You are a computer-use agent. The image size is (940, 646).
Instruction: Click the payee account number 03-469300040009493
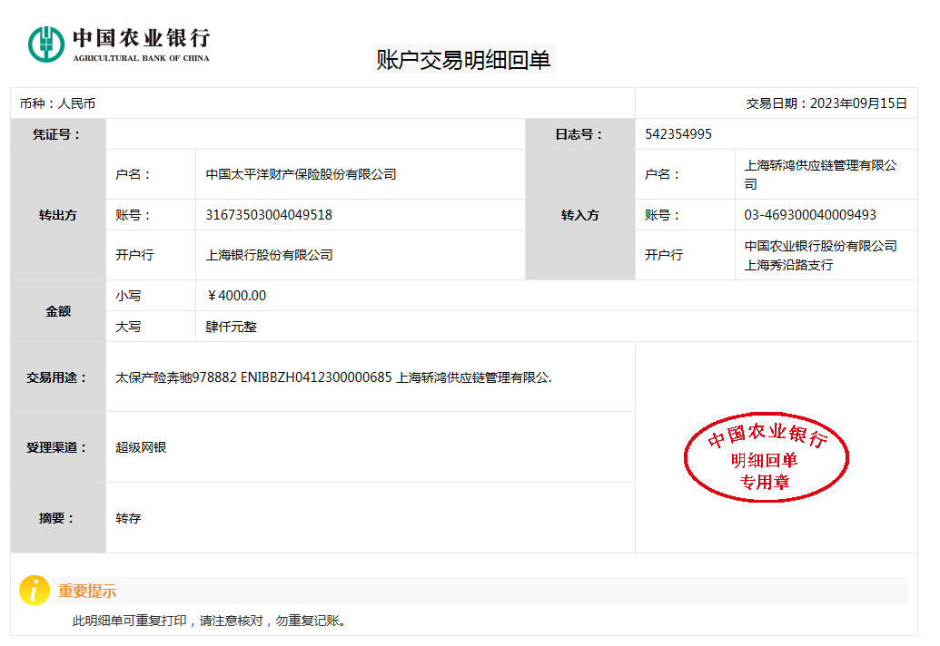(x=810, y=215)
